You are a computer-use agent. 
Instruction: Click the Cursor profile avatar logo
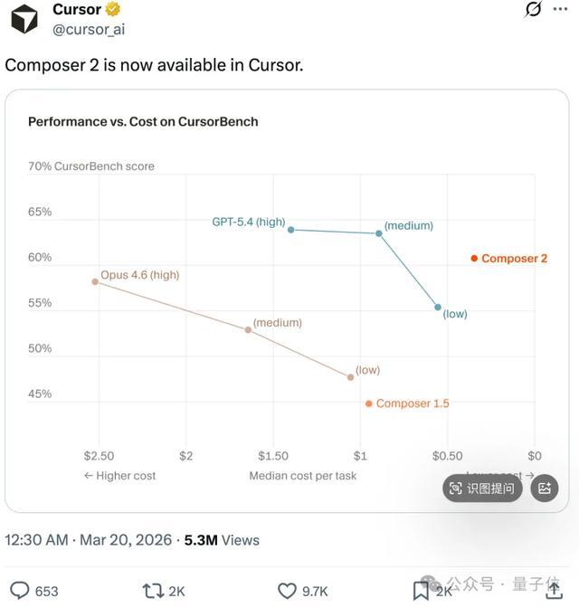click(x=24, y=18)
